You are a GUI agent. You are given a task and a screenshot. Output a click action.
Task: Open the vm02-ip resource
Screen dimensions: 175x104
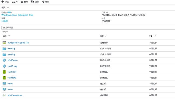pyautogui.click(x=12, y=54)
